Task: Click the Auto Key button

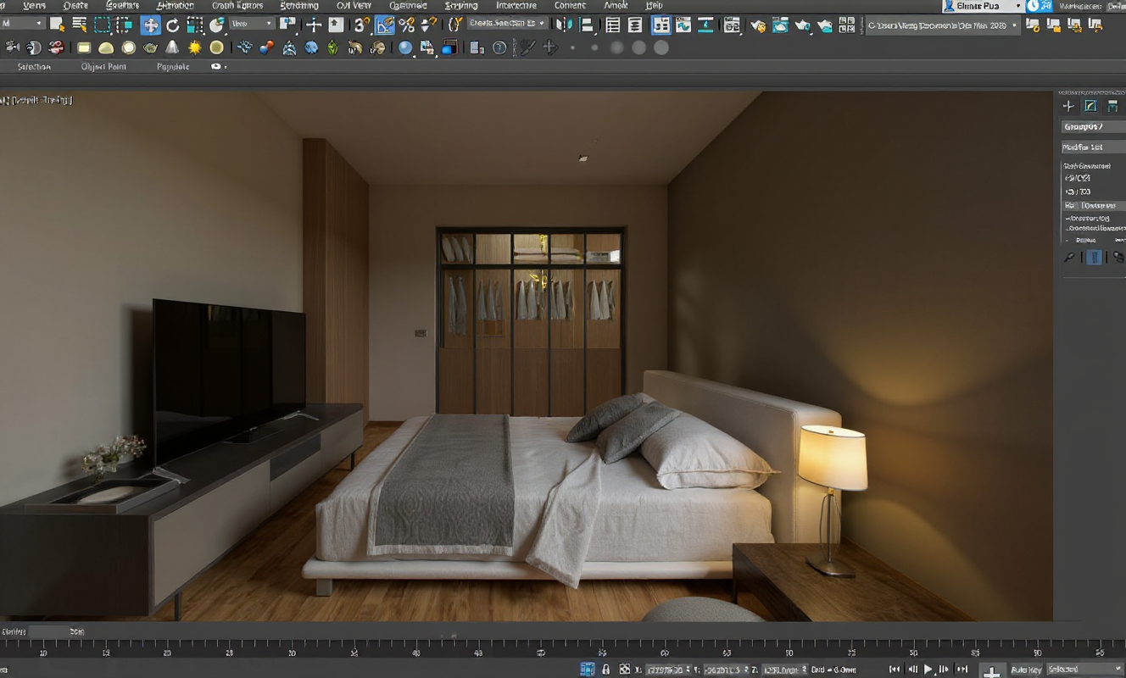Action: click(1026, 670)
